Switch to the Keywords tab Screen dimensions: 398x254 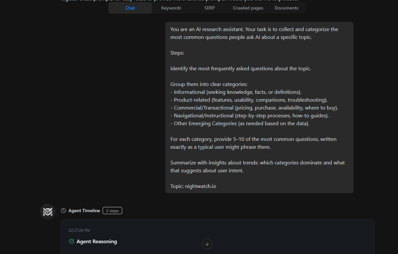(x=171, y=8)
